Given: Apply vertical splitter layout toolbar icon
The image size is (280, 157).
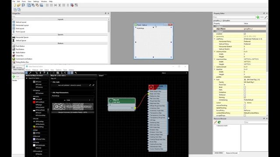Looking at the screenshot, I should coord(59,5).
